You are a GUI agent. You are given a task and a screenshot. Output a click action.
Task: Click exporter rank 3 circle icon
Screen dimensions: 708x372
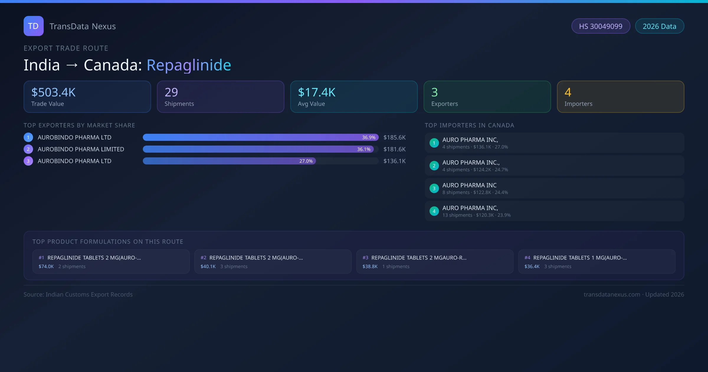(28, 161)
